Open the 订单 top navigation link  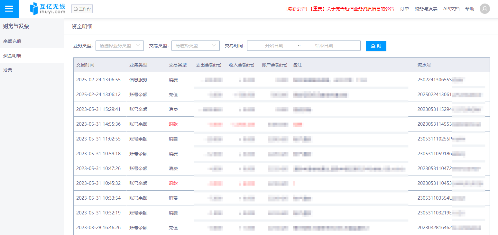tap(404, 9)
